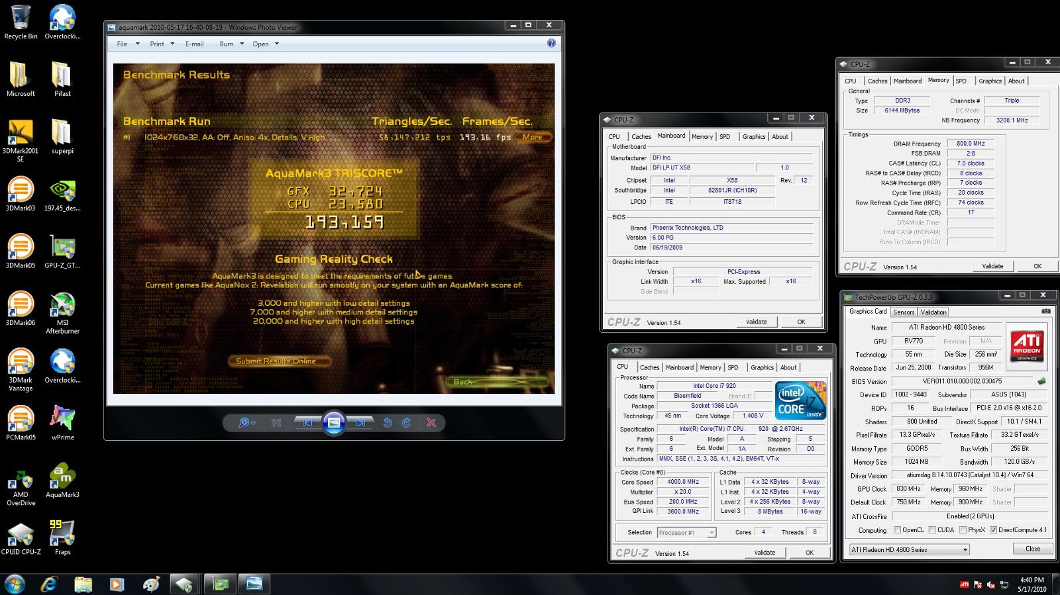This screenshot has height=595, width=1060.
Task: Open the CPUID CPU-Z desktop shortcut
Action: pos(21,537)
